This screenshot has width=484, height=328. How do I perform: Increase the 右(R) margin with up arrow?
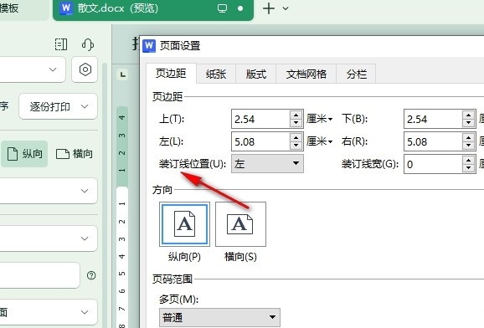point(469,137)
